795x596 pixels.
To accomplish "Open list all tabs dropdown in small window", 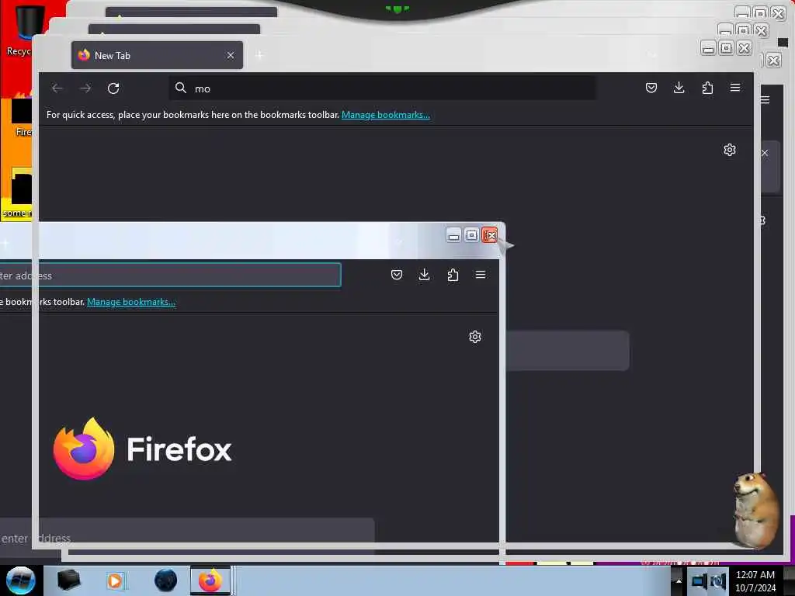I will (x=398, y=242).
